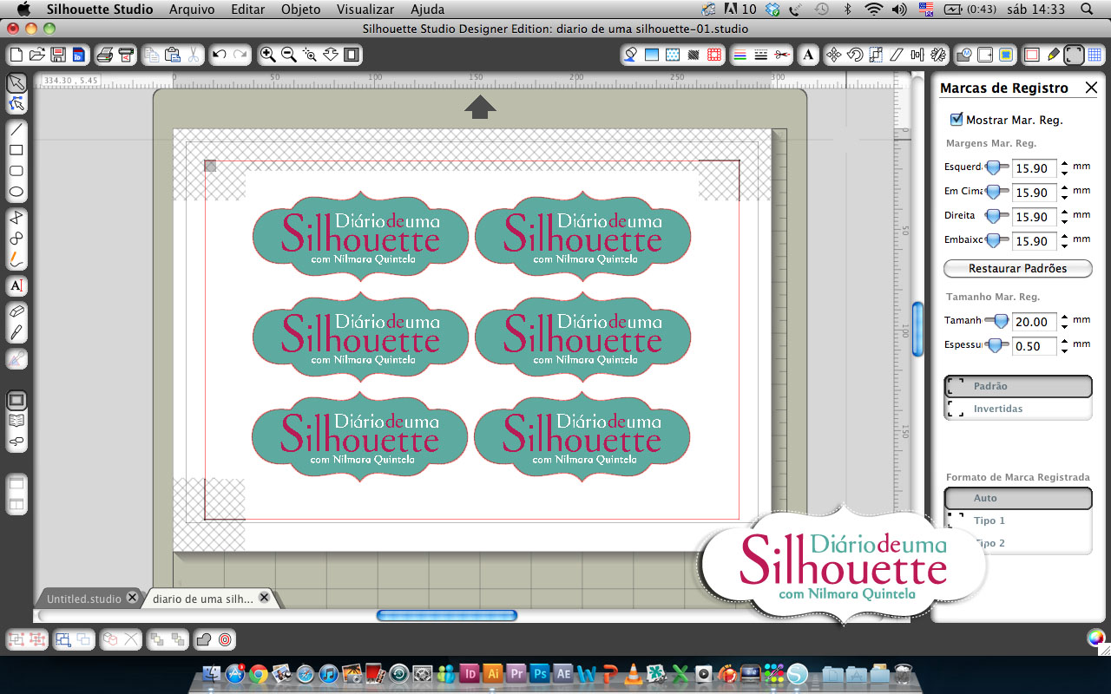This screenshot has width=1111, height=694.
Task: Select the Eraser tool
Action: click(16, 311)
